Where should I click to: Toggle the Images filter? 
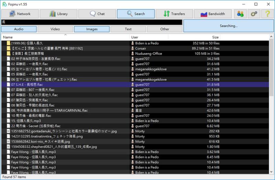[92, 29]
